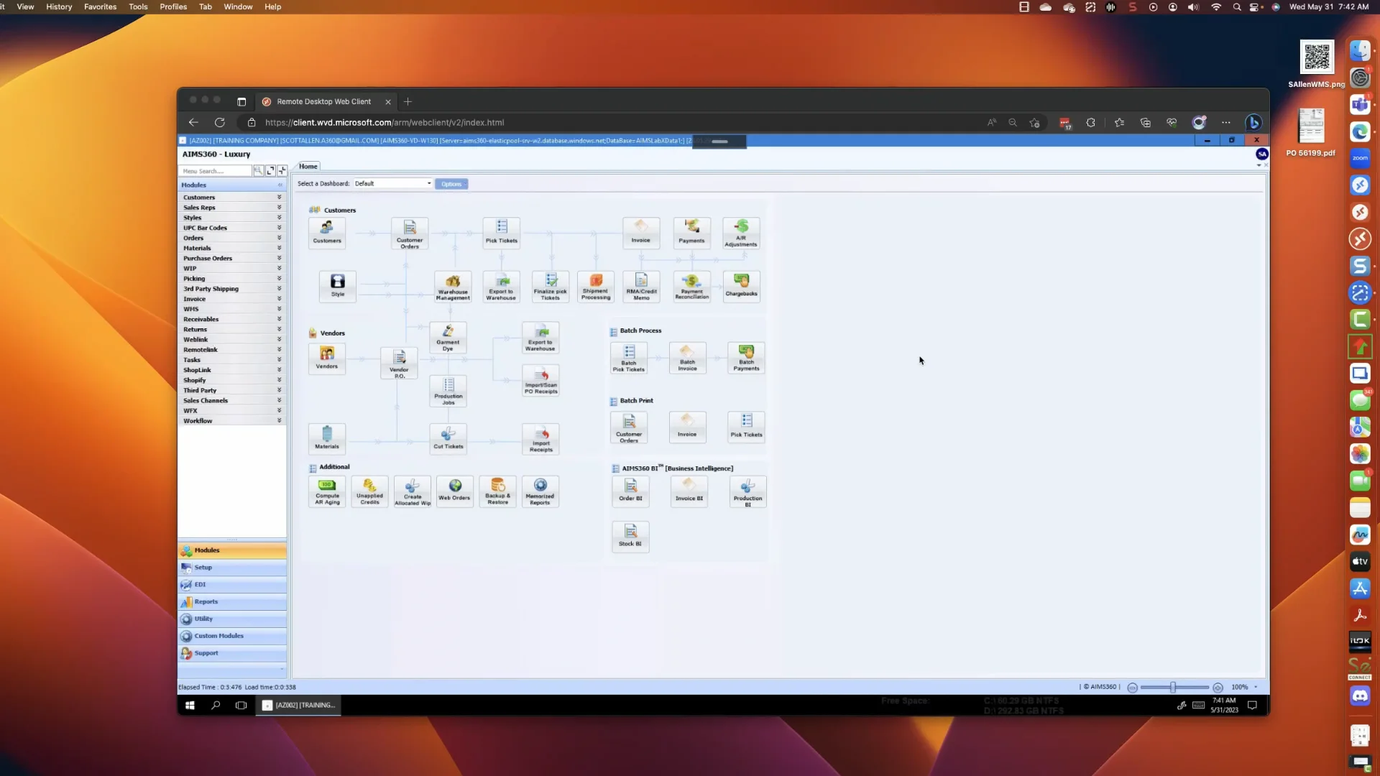Viewport: 1380px width, 776px height.
Task: Launch Shipment Processing from the dashboard
Action: click(x=595, y=285)
